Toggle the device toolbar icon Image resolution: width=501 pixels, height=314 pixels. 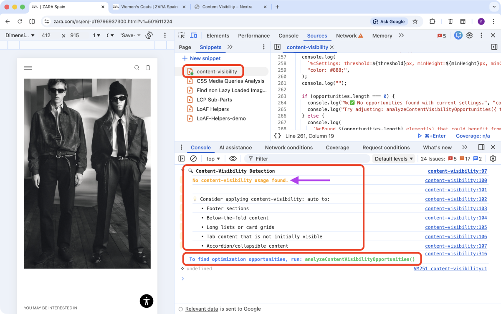pos(192,35)
